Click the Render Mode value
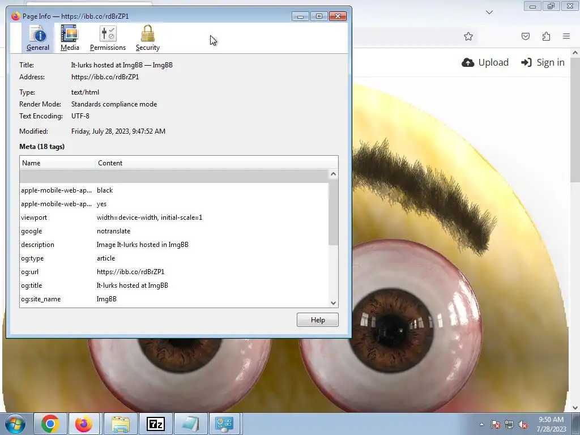Image resolution: width=580 pixels, height=435 pixels. click(x=114, y=104)
